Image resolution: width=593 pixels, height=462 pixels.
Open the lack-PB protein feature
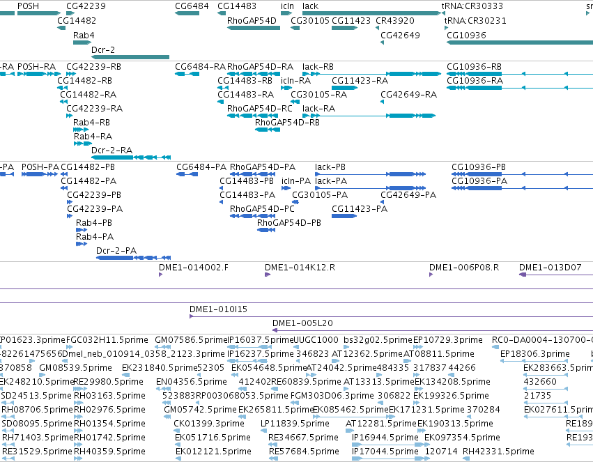(371, 174)
